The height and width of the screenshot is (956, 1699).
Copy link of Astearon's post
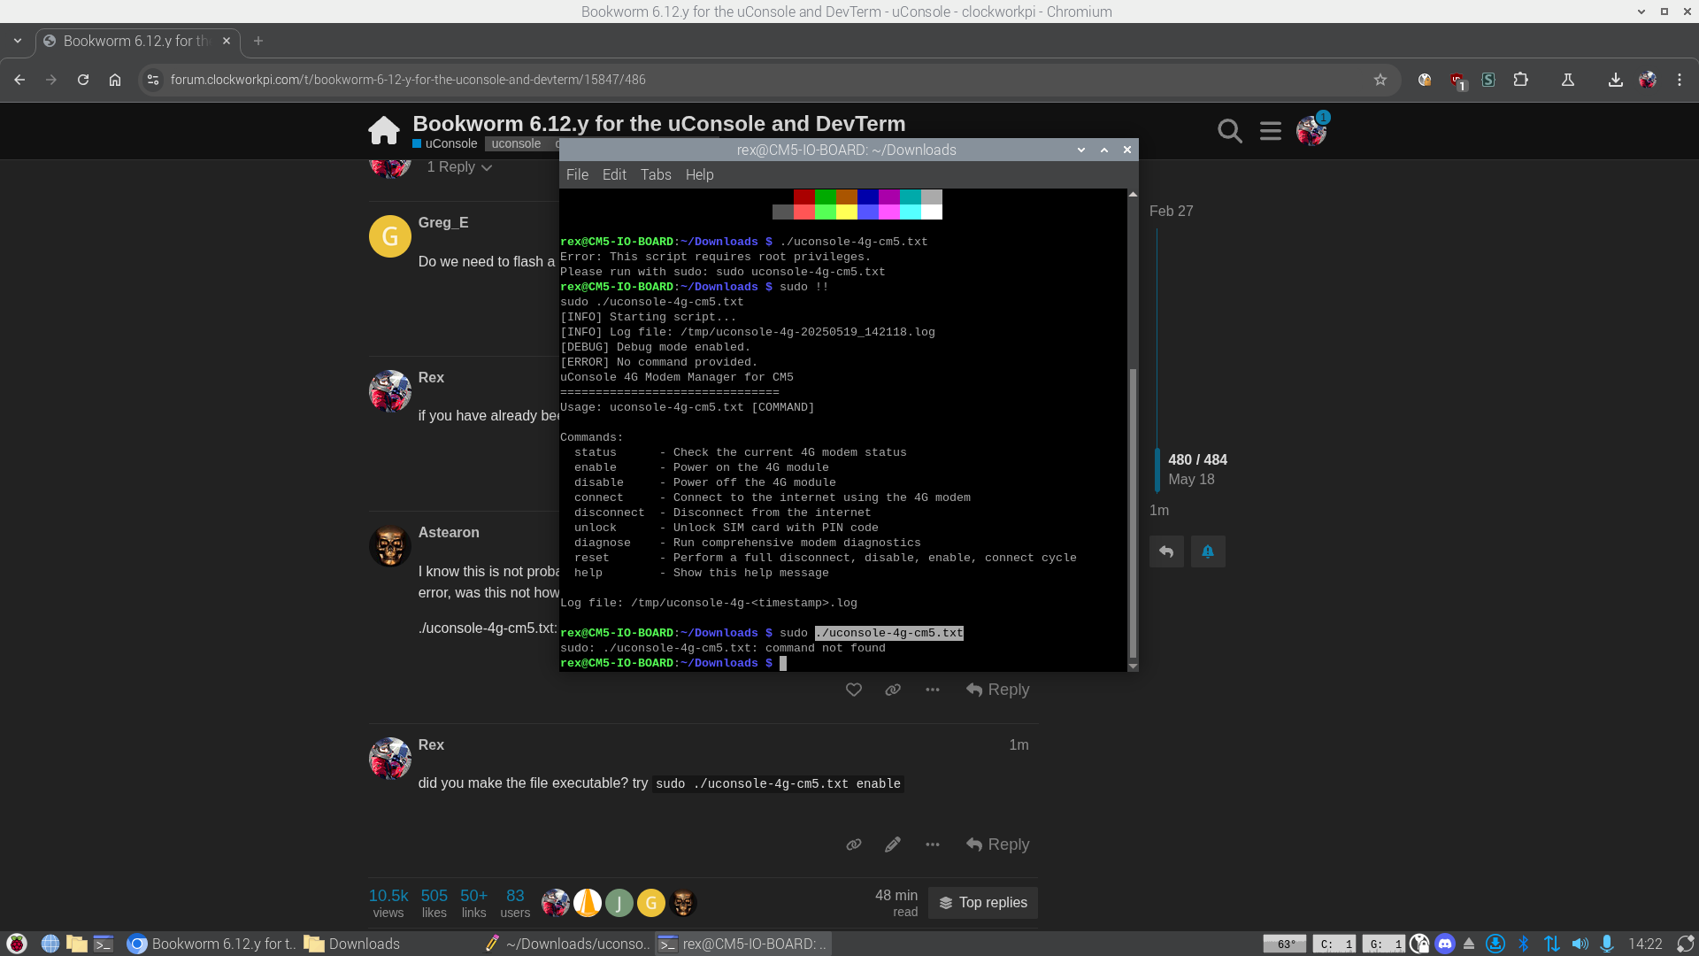tap(893, 690)
